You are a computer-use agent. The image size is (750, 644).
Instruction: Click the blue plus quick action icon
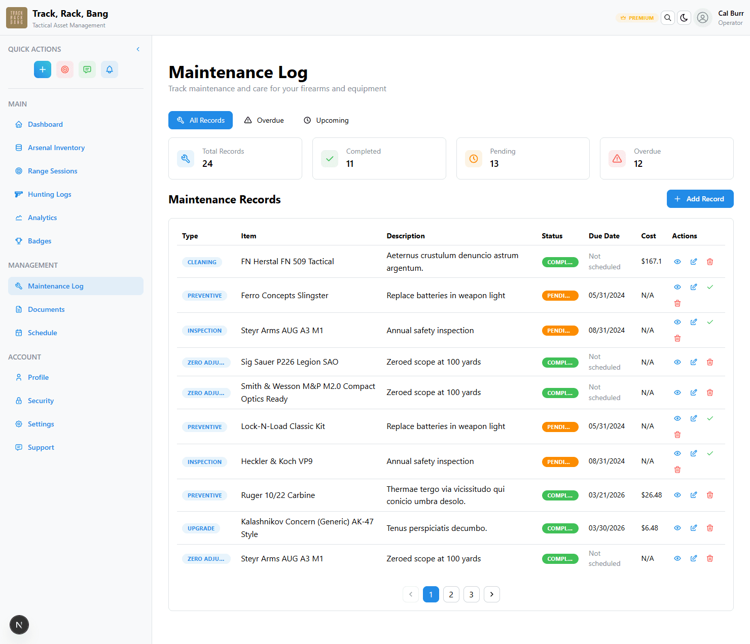43,69
